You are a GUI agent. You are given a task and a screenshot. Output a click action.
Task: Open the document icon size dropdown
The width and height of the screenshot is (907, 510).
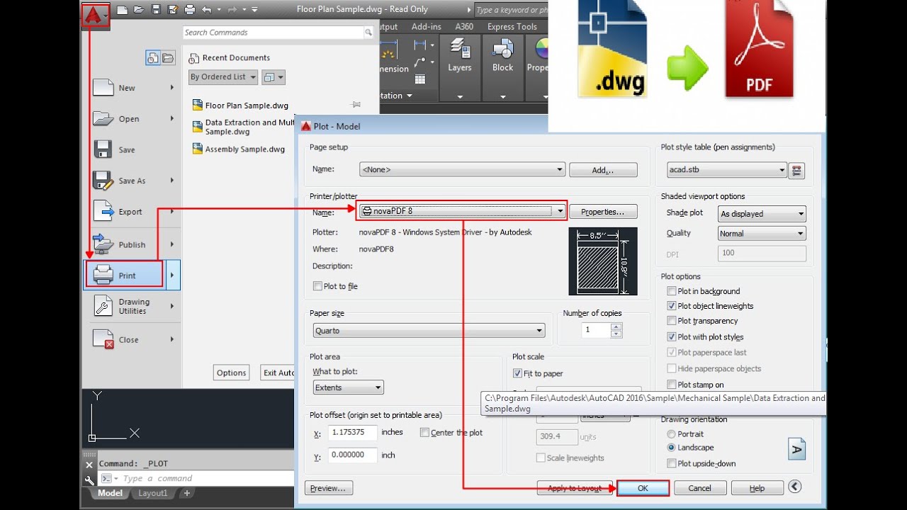(x=273, y=77)
